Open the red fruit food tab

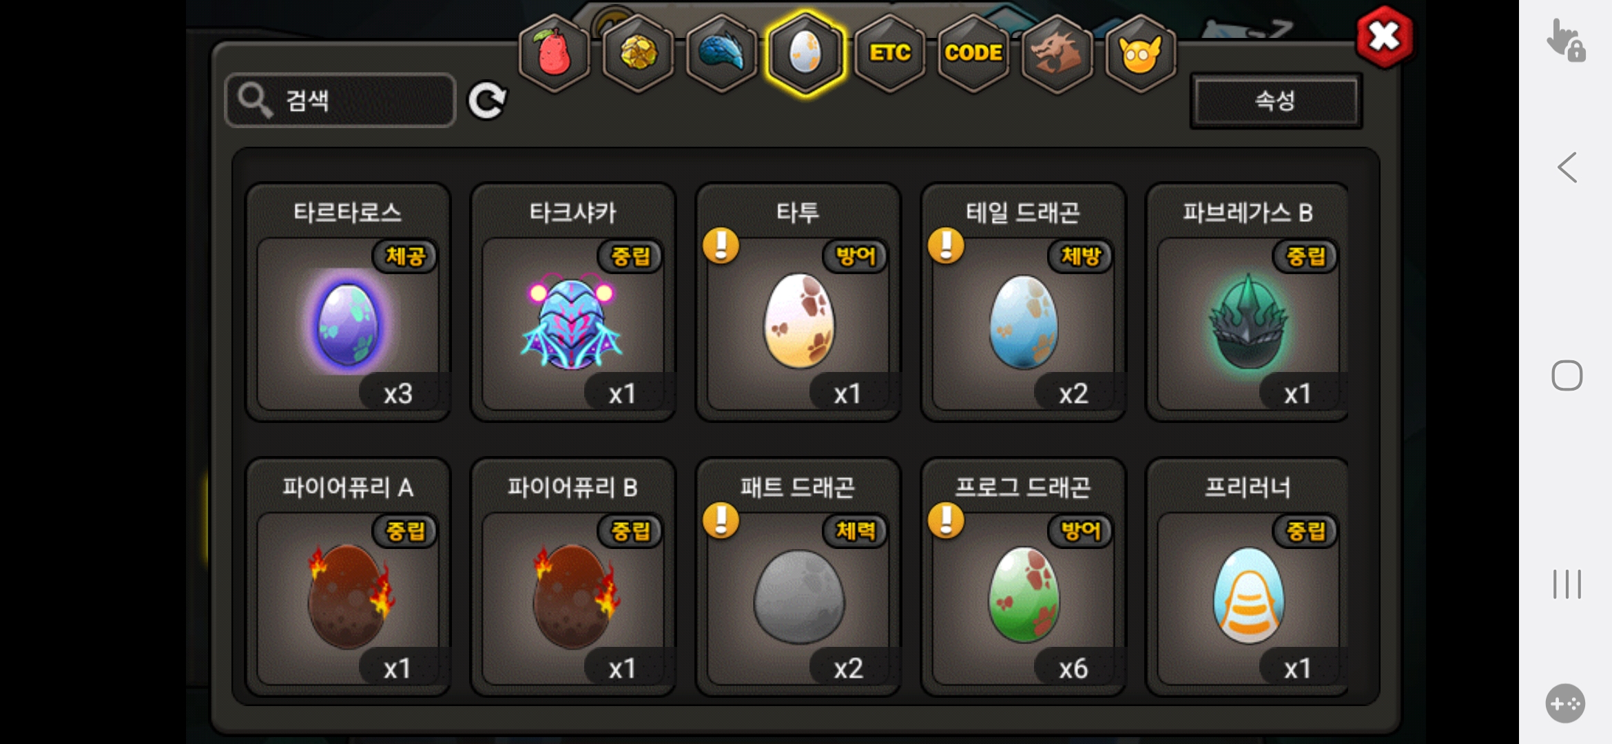(x=555, y=53)
